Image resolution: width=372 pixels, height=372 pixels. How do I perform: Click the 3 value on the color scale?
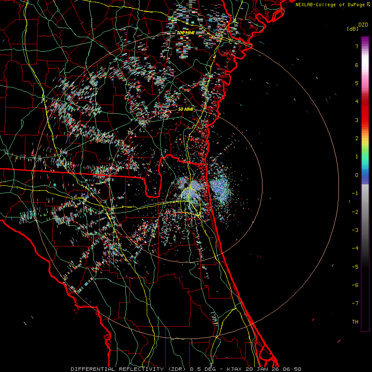[357, 120]
